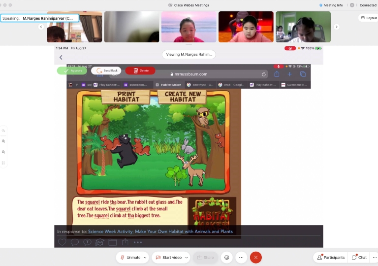Tap the share icon in post toolbar

(125, 242)
